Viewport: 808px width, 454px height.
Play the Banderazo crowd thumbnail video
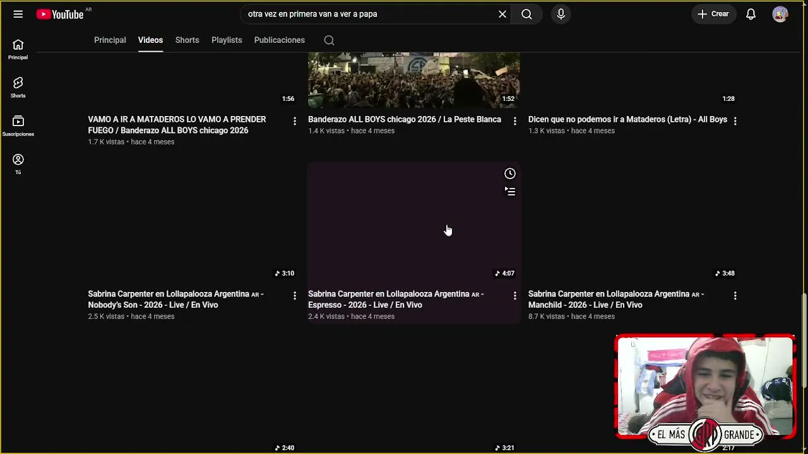click(414, 80)
